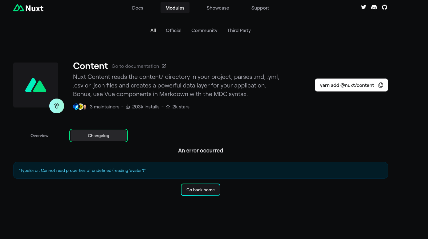Click the Content module logo thumbnail
Image resolution: width=428 pixels, height=239 pixels.
[36, 85]
